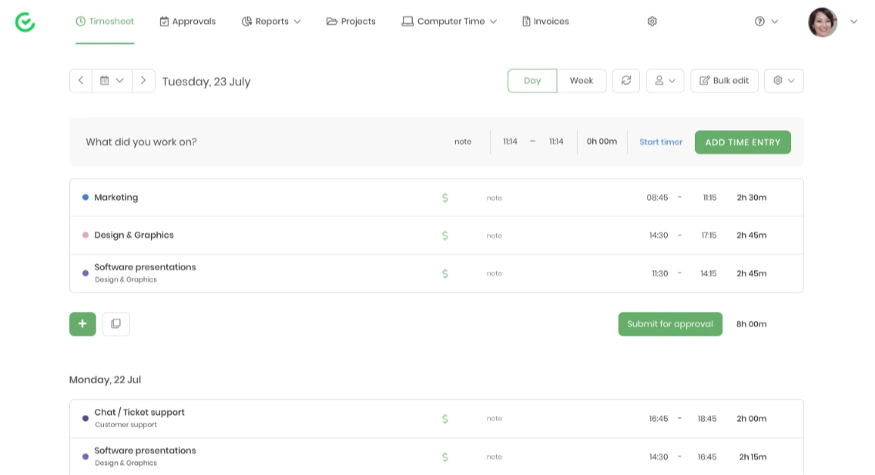Switch to Day view
This screenshot has width=875, height=475.
tap(532, 81)
